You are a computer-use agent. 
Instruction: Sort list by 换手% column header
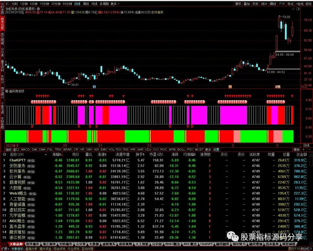[140, 154]
